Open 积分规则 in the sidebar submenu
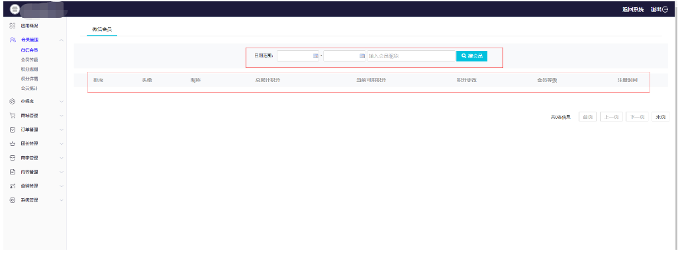 click(30, 69)
